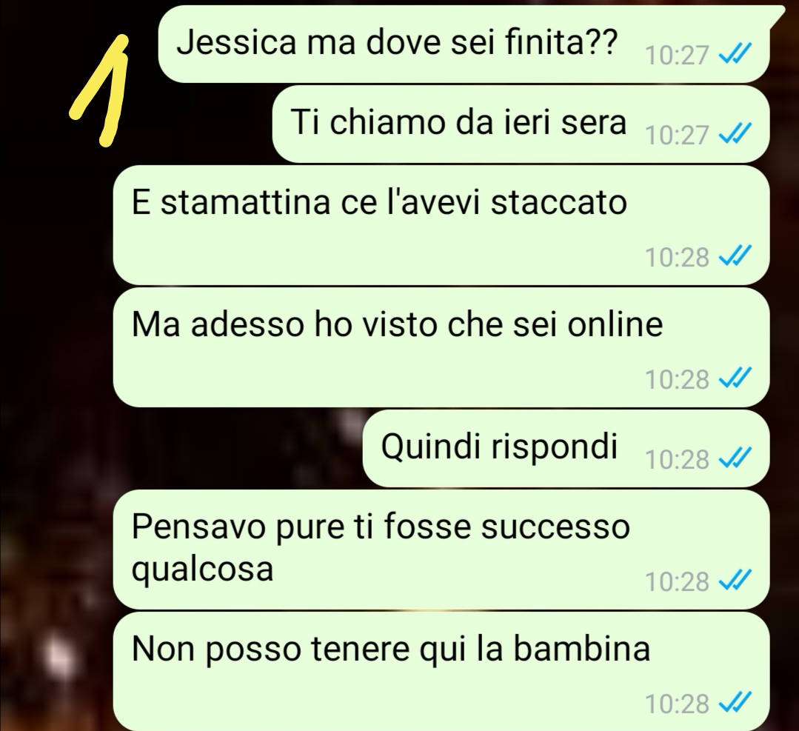Tap the blue ticks on "Non posso tenere qui la bambina"
Viewport: 799px width, 731px height.
735,703
